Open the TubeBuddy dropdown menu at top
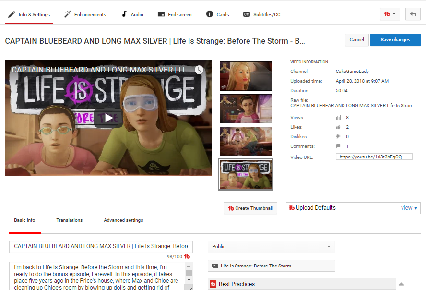This screenshot has height=290, width=426. coord(390,14)
